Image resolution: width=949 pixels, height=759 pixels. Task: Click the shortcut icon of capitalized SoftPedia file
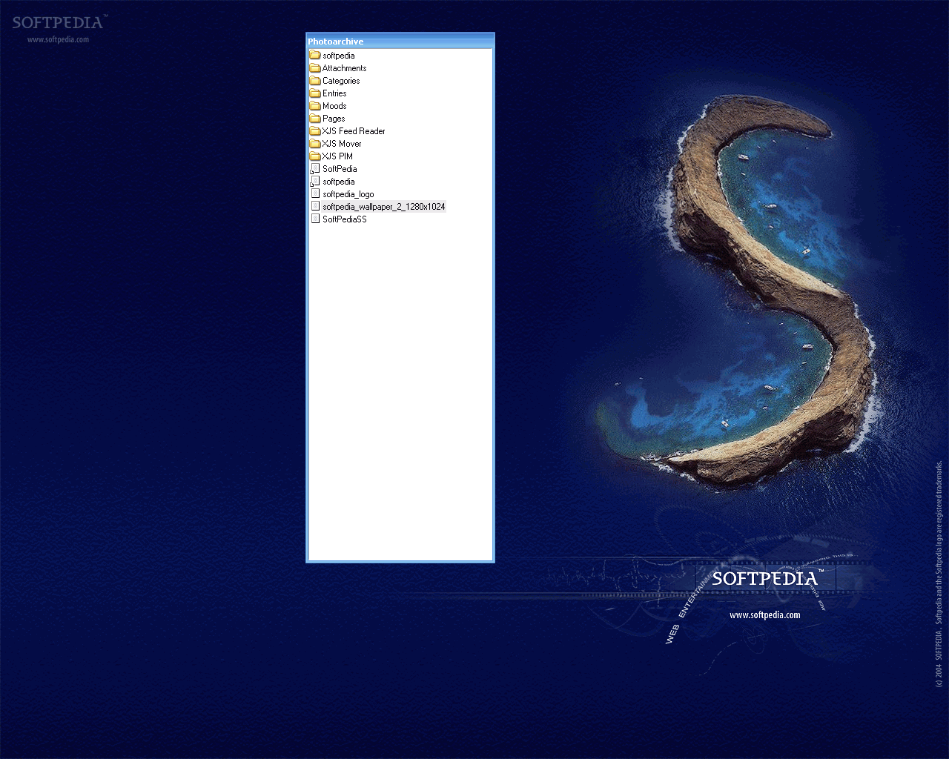coord(315,169)
